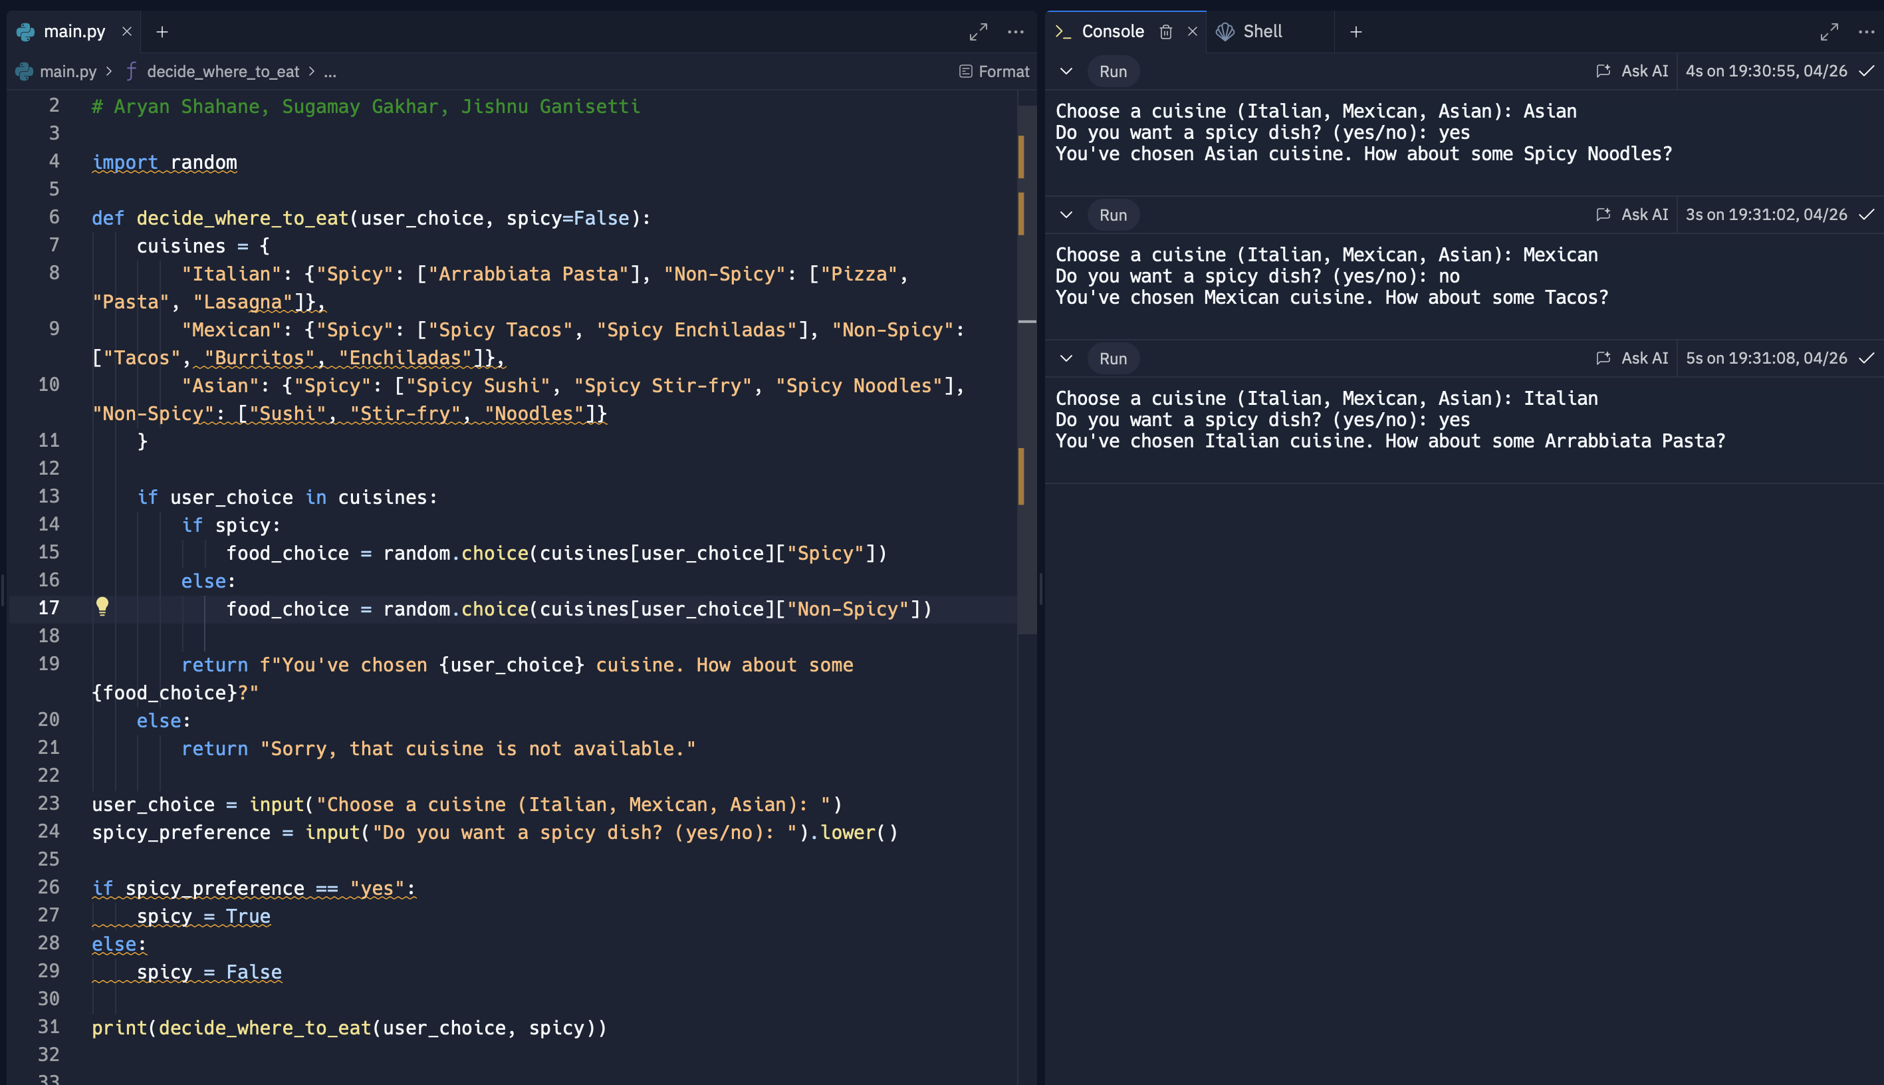Click the editor's vertical scrollbar minimap
Viewport: 1884px width, 1085px height.
pos(1026,372)
